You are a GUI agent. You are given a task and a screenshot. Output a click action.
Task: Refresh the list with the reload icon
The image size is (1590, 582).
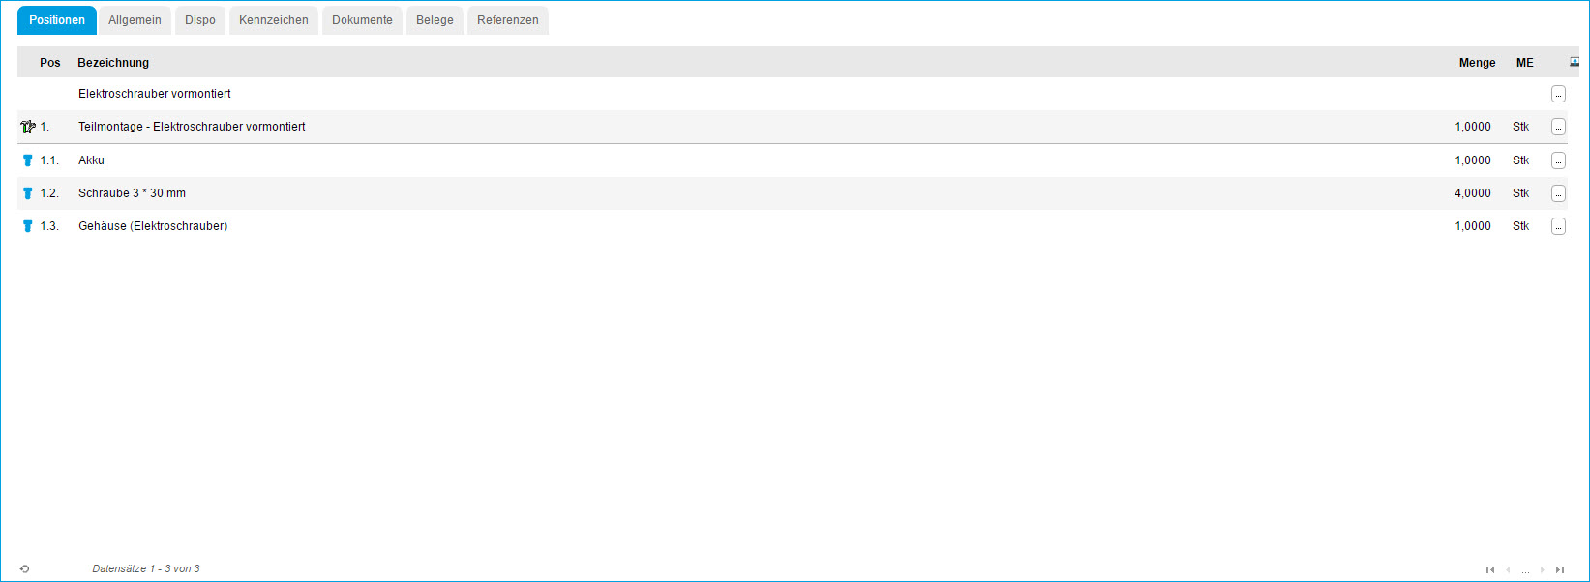[x=24, y=569]
